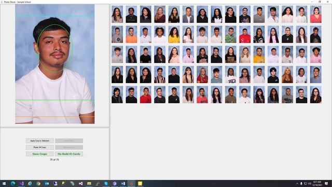Viewport: 332px width, 187px height.
Task: Click the Save Crops button
Action: pos(40,154)
